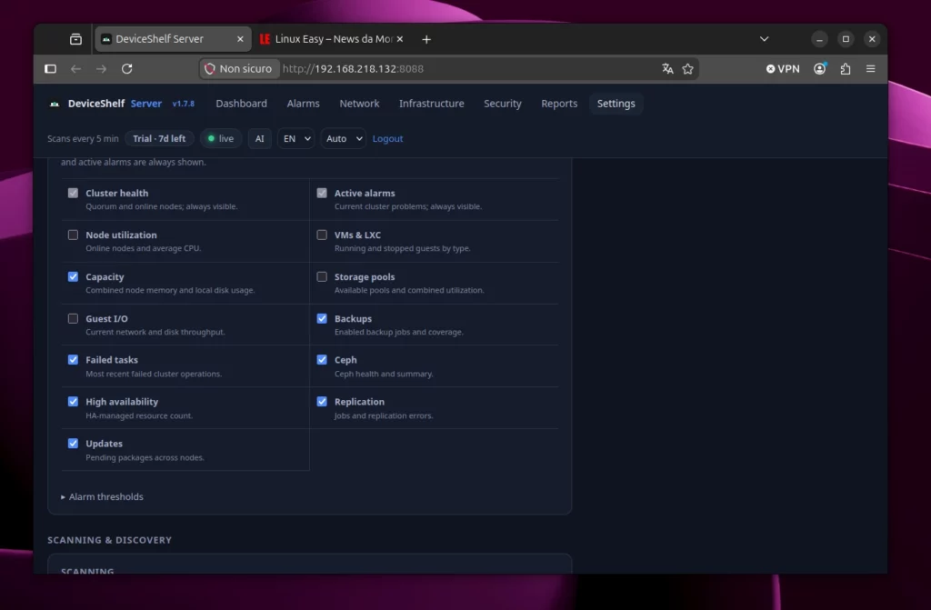Disable the Backups checkbox
The image size is (931, 610).
[322, 318]
